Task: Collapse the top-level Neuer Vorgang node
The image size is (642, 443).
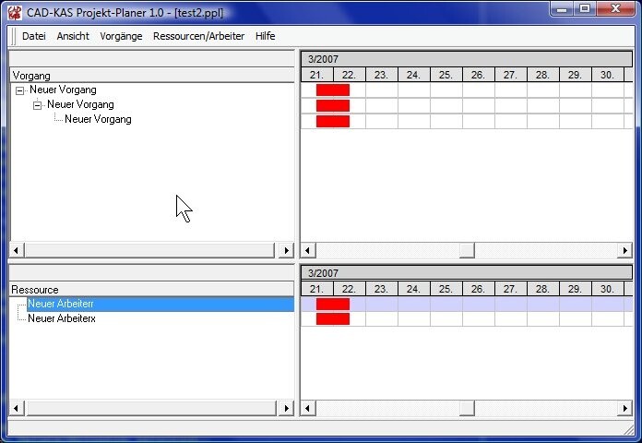Action: point(19,90)
